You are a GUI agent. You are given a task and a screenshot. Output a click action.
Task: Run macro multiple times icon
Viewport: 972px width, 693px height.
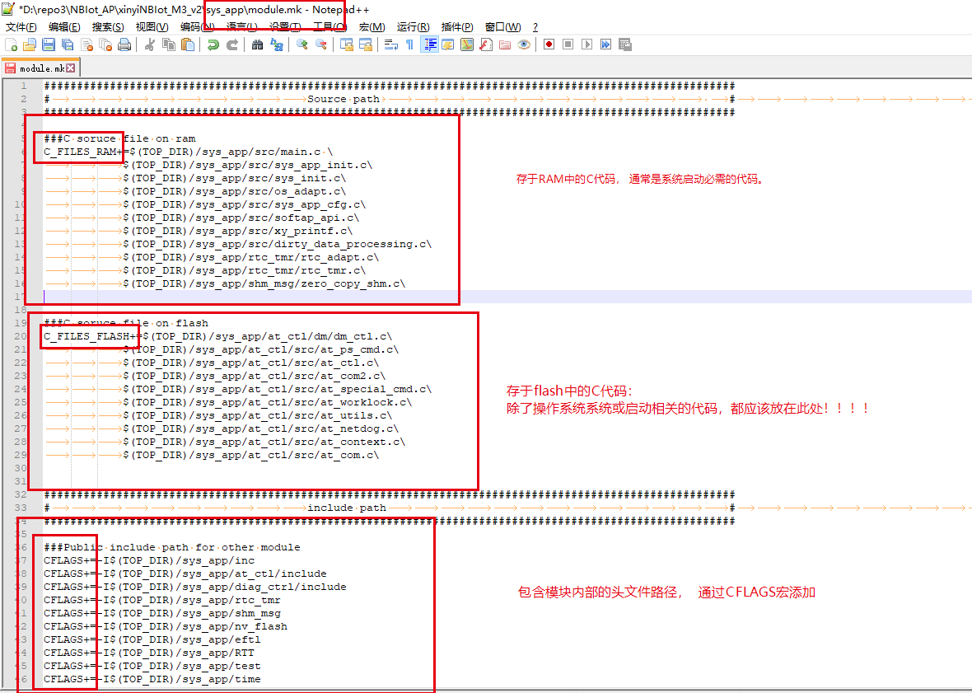coord(605,44)
